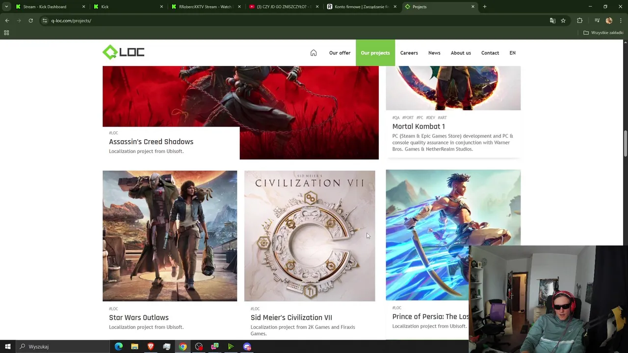Open the EN language selector
628x353 pixels.
click(x=512, y=53)
